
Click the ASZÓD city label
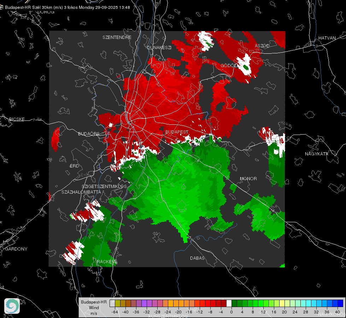262,46
